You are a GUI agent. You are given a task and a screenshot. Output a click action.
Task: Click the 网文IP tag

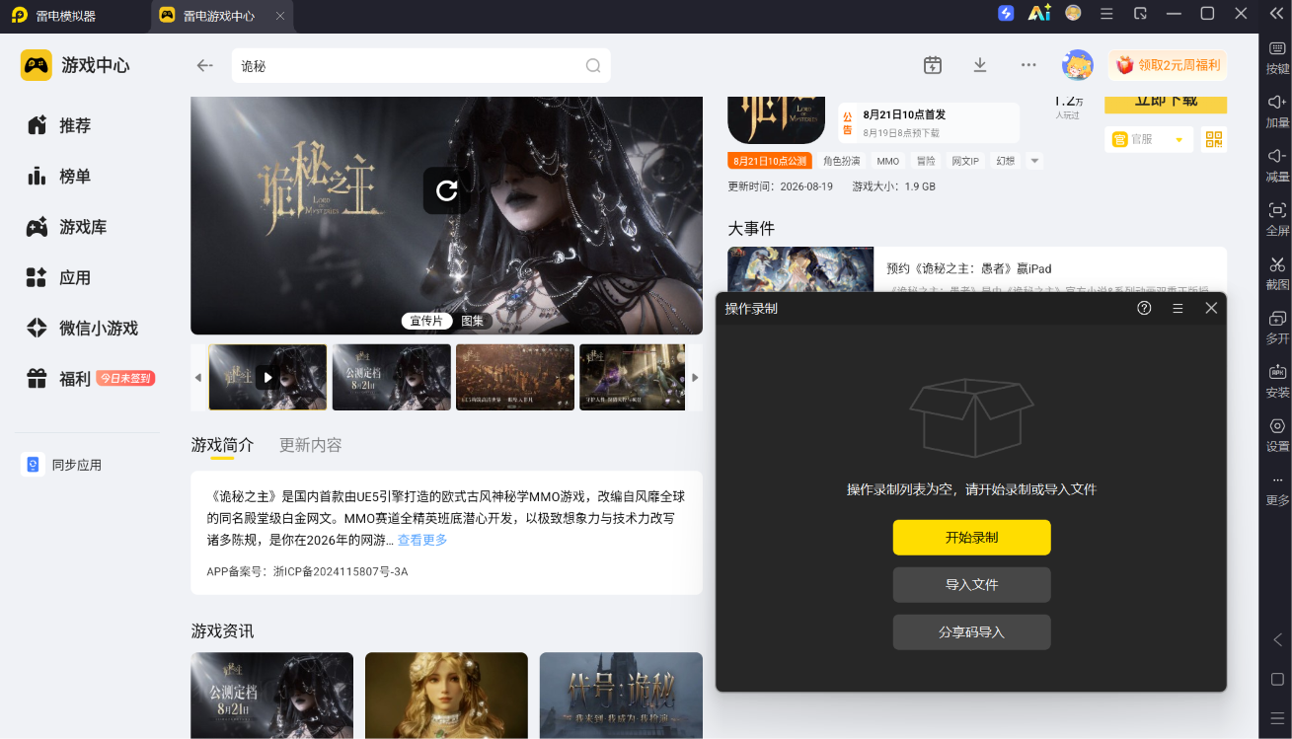point(964,161)
